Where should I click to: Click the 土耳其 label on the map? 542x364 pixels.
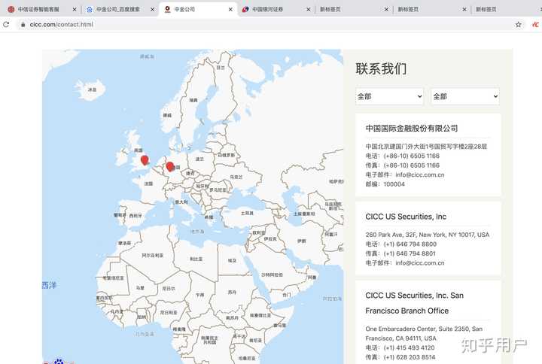247,213
